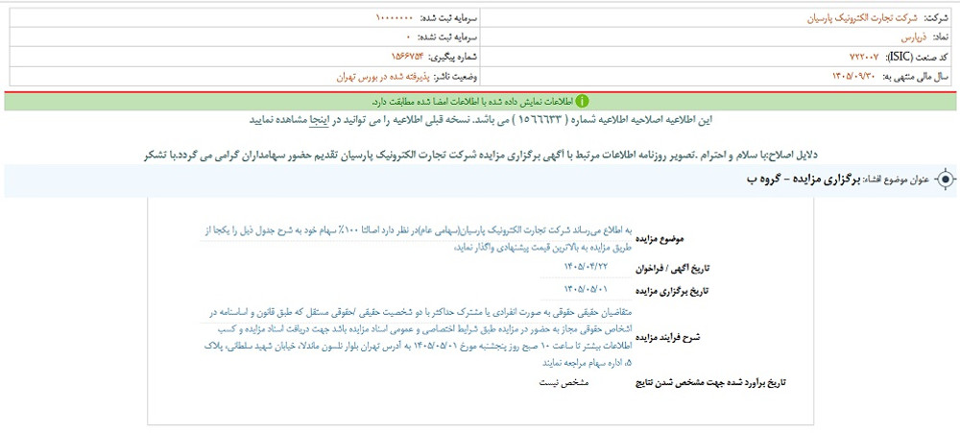Click the 'تاریخ آگهی / فراخوان' label
Screen dimensions: 960x433
point(671,268)
